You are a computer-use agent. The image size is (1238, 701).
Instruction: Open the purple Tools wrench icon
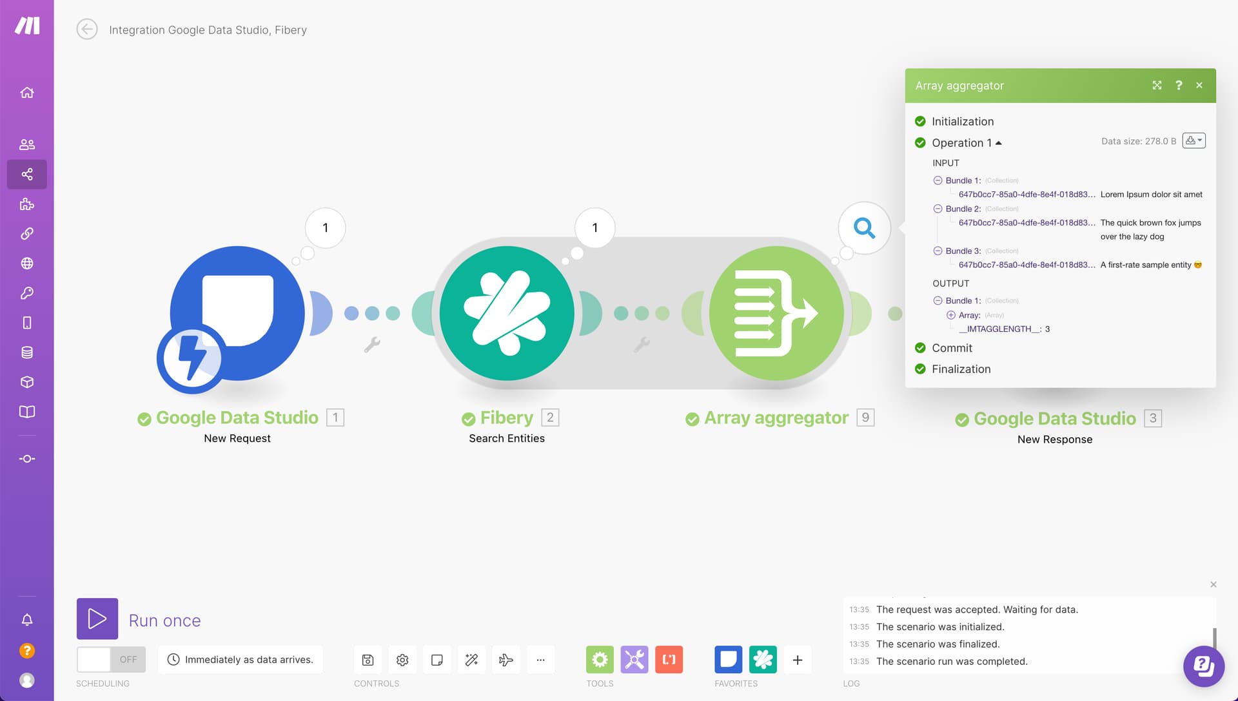click(x=634, y=660)
